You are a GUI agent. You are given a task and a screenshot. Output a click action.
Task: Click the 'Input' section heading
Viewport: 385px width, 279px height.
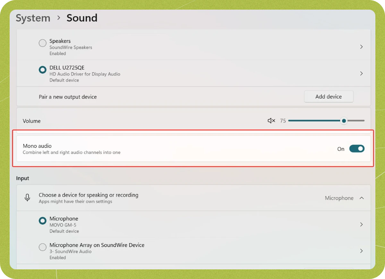tap(23, 178)
